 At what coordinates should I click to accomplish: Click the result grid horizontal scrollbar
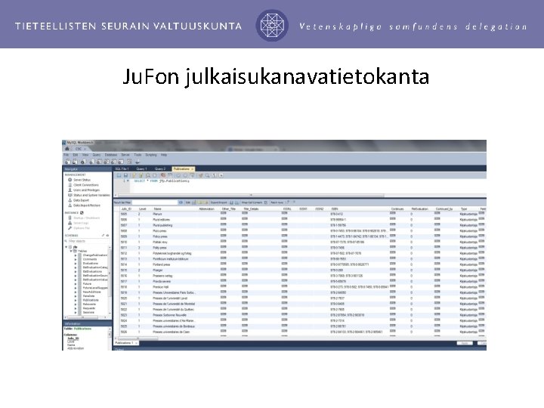tap(138, 338)
